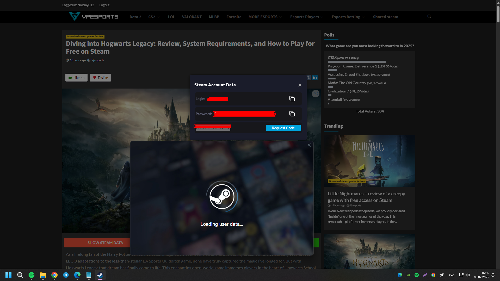
Task: Expand the CS2 dropdown menu
Action: coord(154,17)
